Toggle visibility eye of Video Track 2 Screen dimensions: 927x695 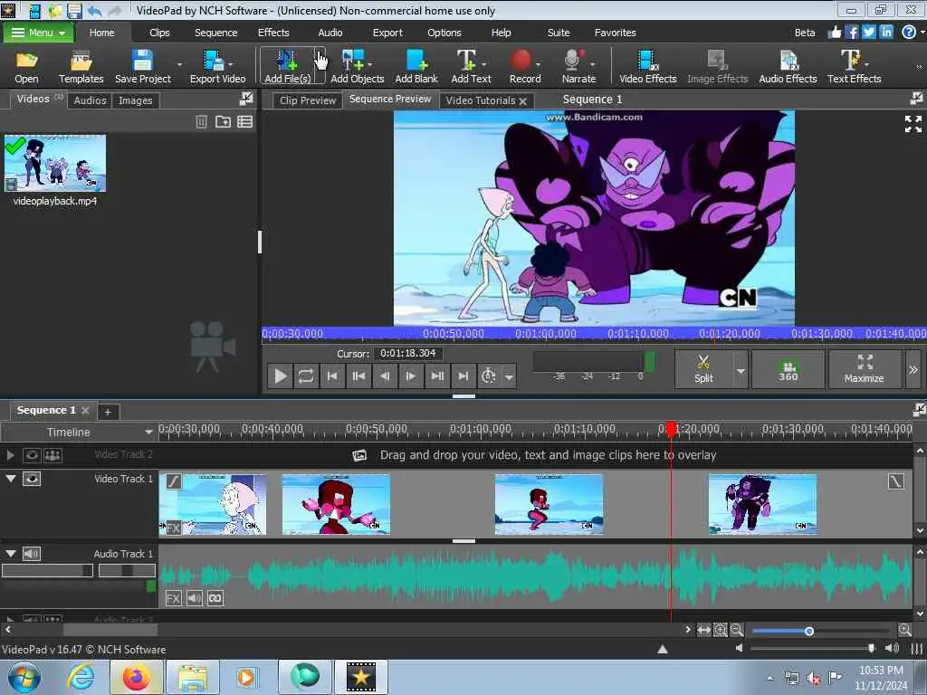click(32, 455)
